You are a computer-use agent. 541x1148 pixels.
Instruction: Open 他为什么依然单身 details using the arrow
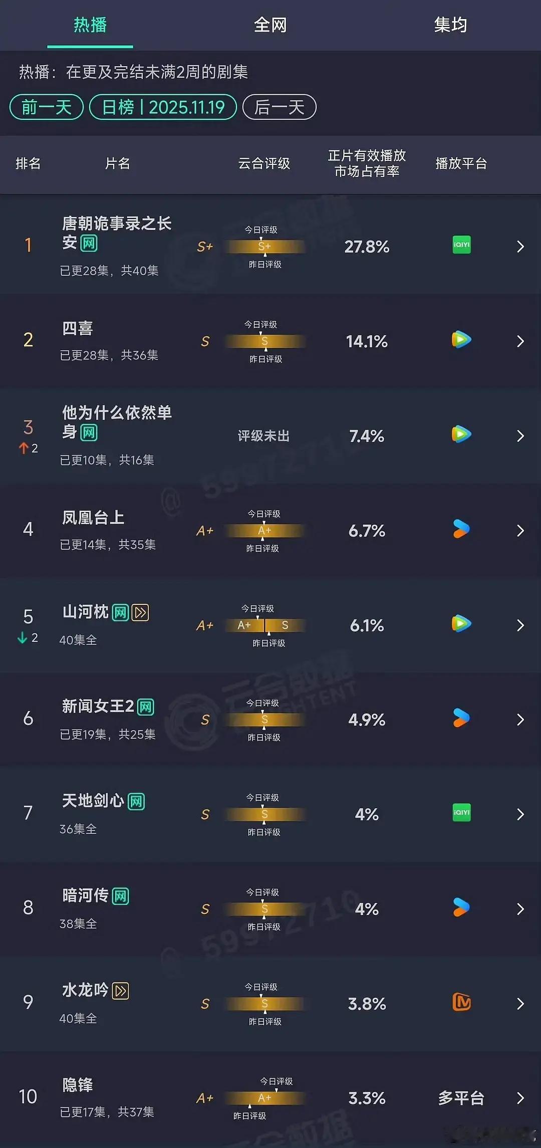click(x=520, y=436)
